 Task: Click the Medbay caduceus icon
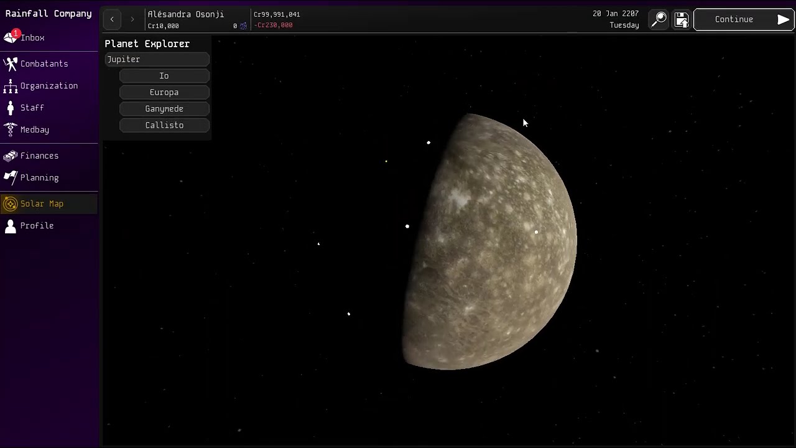(11, 129)
